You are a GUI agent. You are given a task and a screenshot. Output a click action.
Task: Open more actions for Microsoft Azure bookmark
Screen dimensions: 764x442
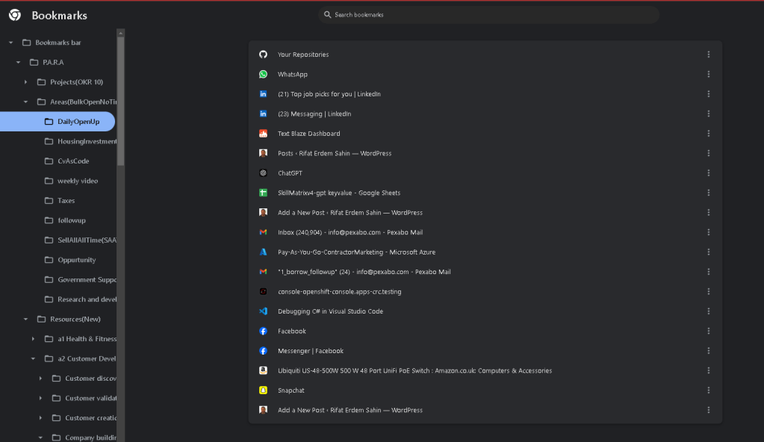709,252
